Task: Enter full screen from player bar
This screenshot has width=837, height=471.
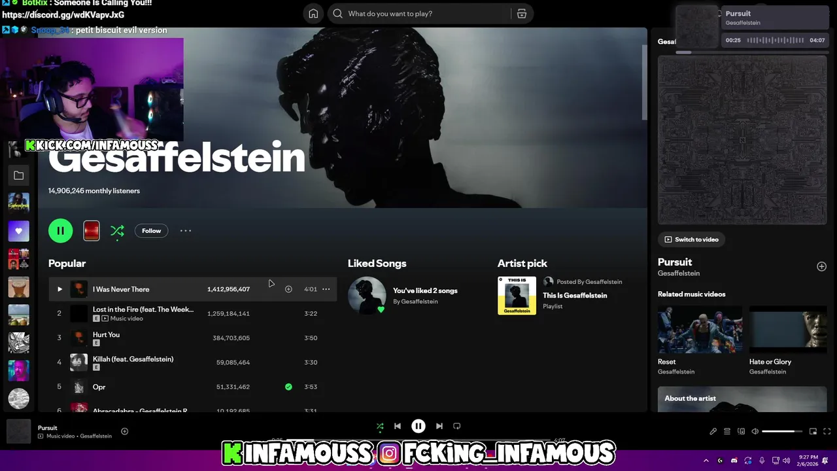Action: coord(827,431)
